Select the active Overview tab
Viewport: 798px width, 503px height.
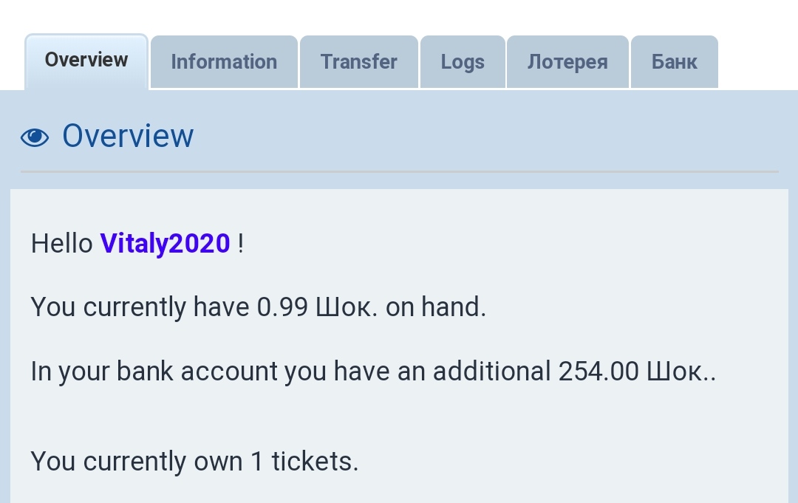pyautogui.click(x=86, y=61)
